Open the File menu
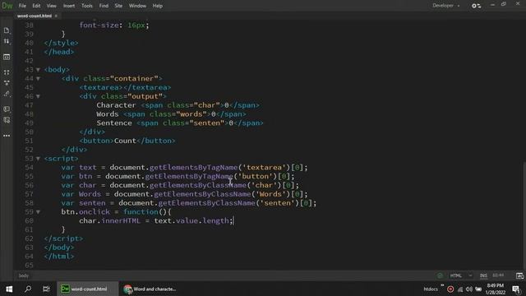 [x=22, y=6]
